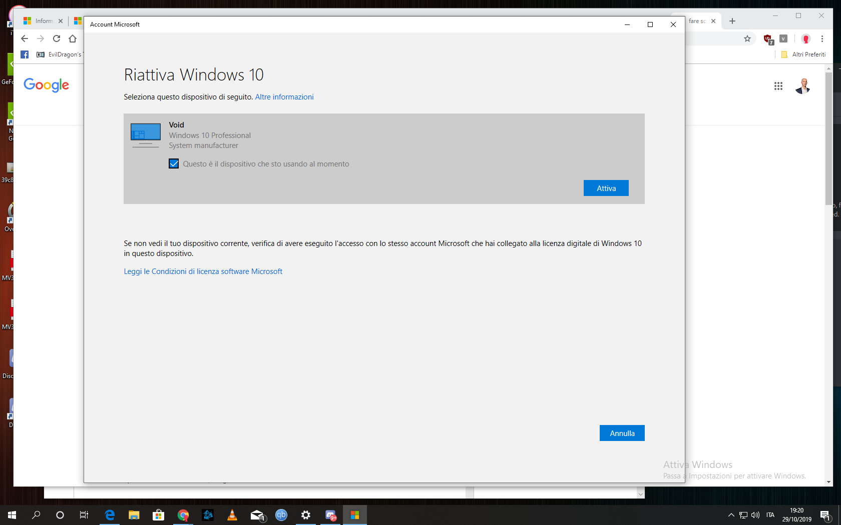Viewport: 841px width, 525px height.
Task: Open the clock showing 19:20
Action: (797, 515)
